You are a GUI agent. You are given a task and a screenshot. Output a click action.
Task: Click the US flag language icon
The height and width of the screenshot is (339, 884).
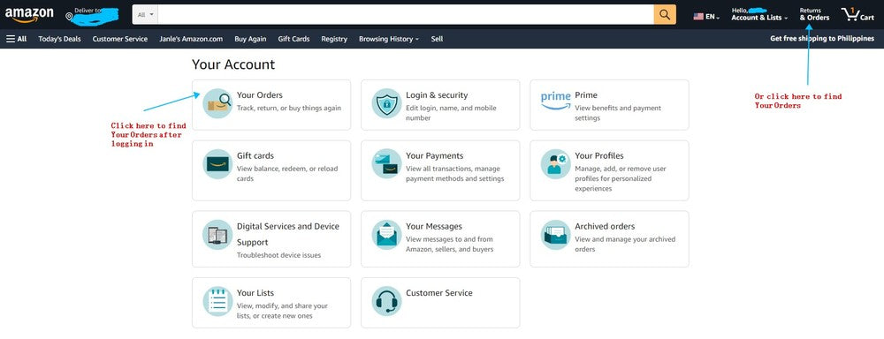click(x=698, y=16)
